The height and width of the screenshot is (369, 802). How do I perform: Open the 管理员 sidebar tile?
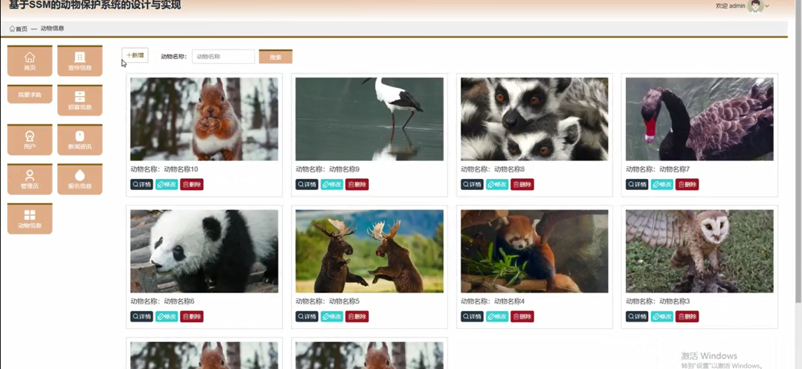29,179
